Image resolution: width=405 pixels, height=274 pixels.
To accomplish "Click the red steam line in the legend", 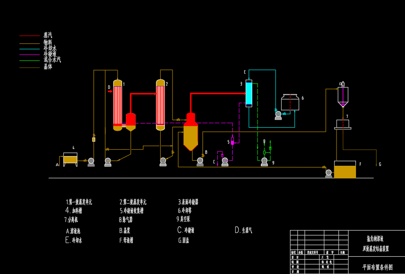I will point(30,36).
